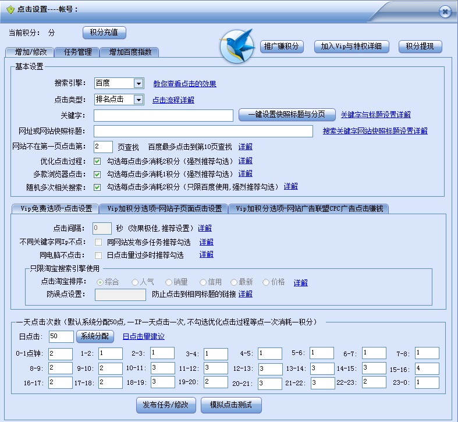Select 销量 Taobao sort radio button
The height and width of the screenshot is (422, 458).
tap(169, 282)
